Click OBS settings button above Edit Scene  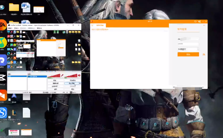pyautogui.click(x=55, y=80)
